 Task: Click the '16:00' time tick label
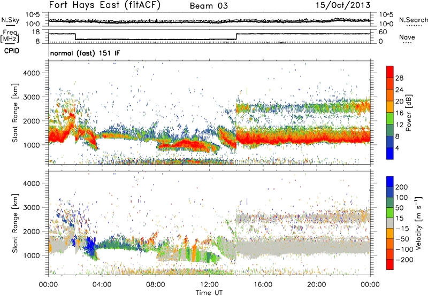[263, 285]
